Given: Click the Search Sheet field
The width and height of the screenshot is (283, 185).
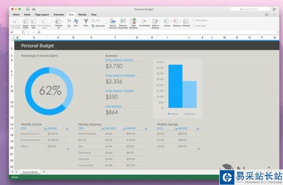Looking at the screenshot, I should pos(250,9).
